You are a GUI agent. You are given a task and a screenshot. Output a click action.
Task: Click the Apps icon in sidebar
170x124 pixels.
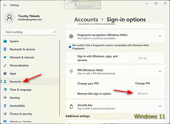5,73
